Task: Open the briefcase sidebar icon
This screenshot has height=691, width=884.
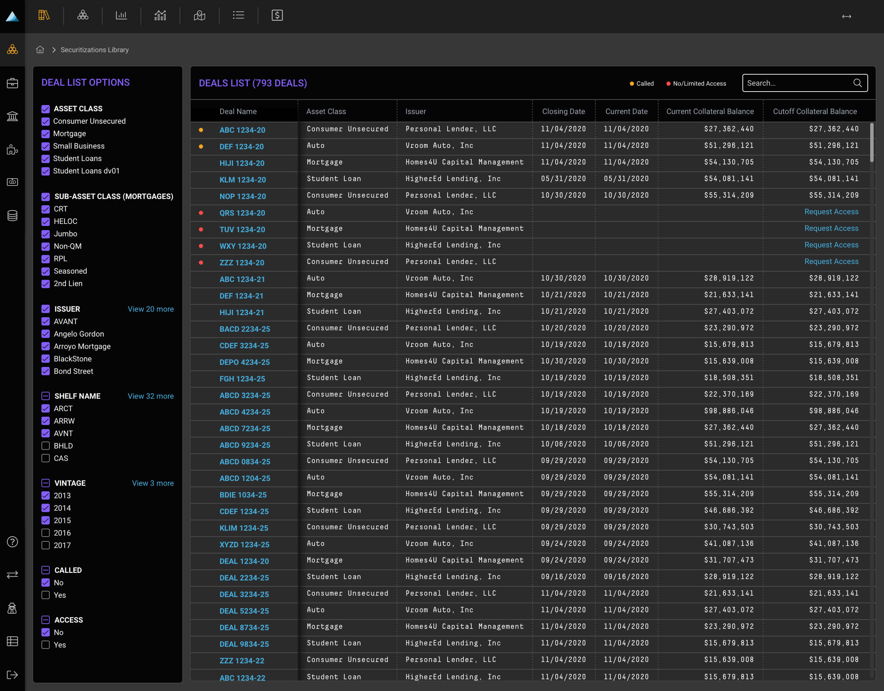Action: point(12,83)
